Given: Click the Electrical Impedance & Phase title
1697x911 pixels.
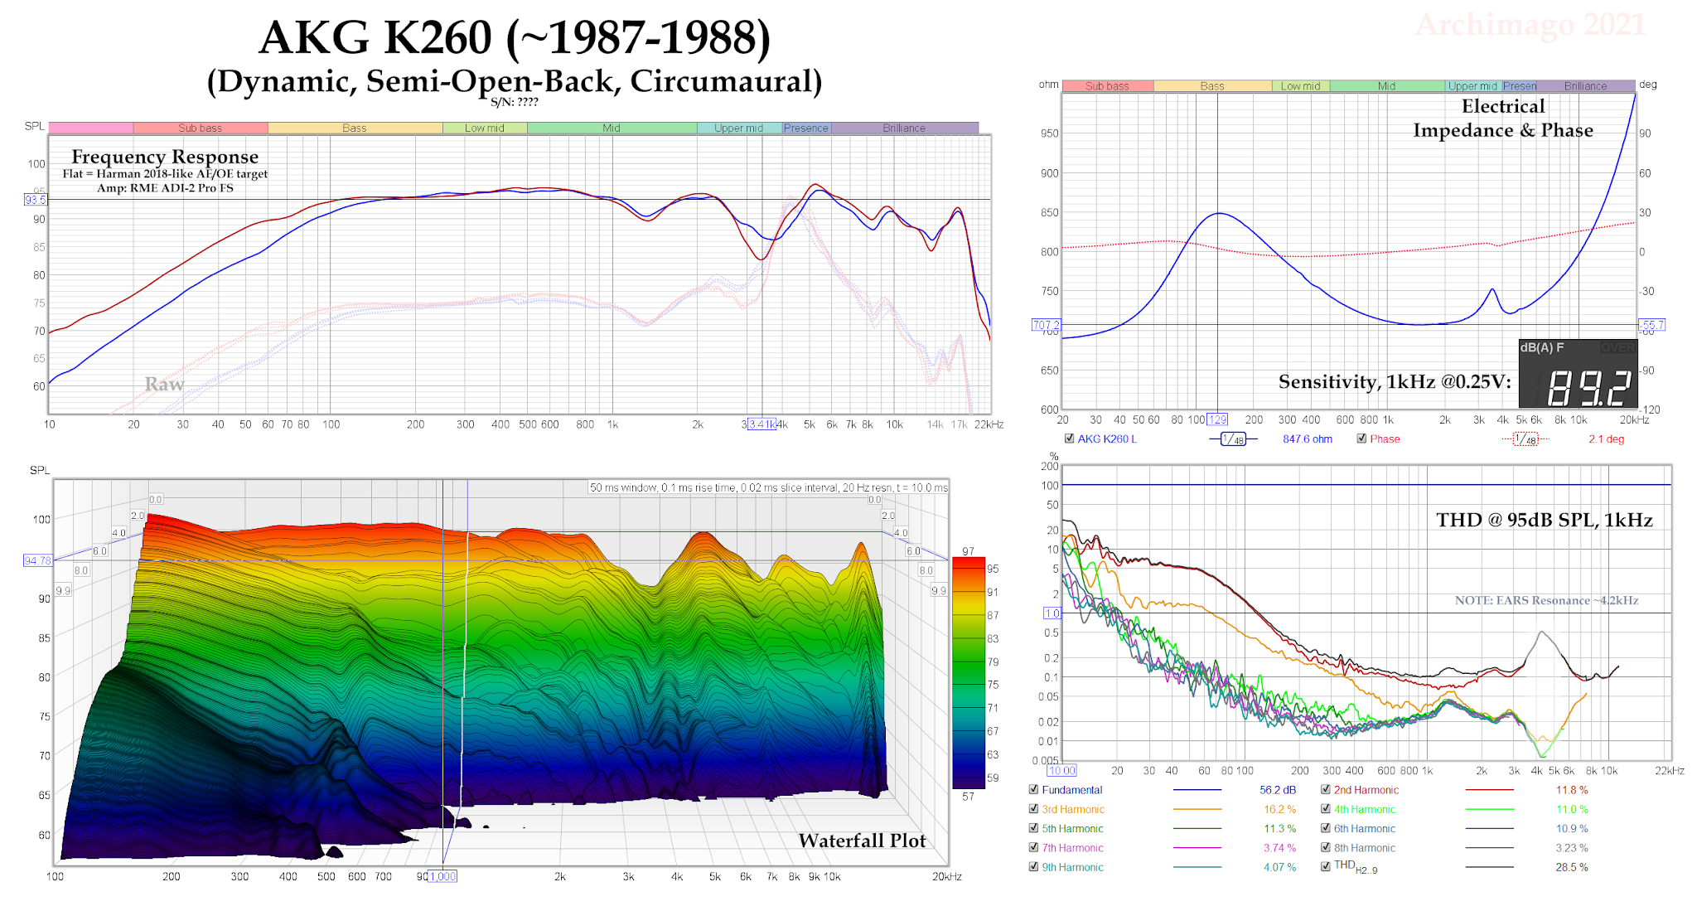Looking at the screenshot, I should (x=1503, y=118).
